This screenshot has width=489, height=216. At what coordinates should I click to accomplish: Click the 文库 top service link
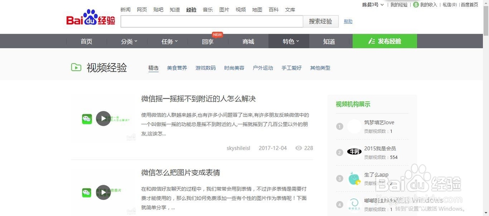[x=290, y=10]
